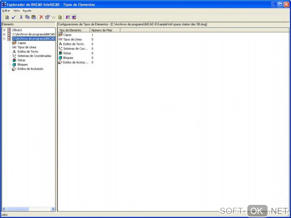This screenshot has height=218, width=291.
Task: Select Vistas icon in right list
Action: (x=60, y=53)
